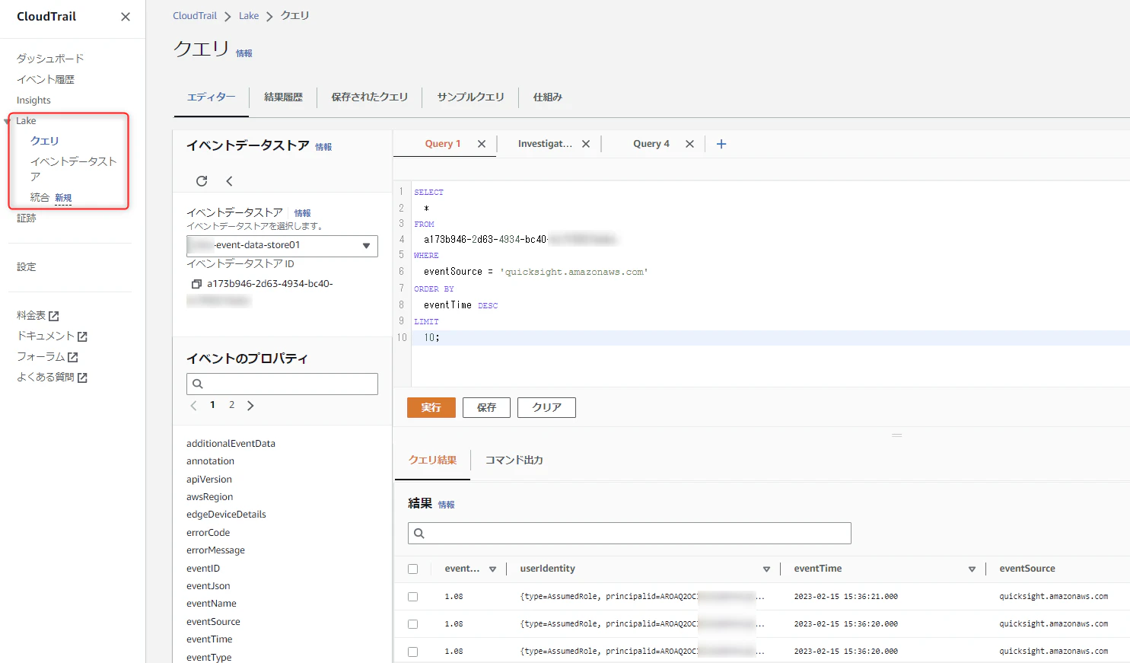Select the Query 1 tab
Image resolution: width=1130 pixels, height=663 pixels.
(443, 144)
